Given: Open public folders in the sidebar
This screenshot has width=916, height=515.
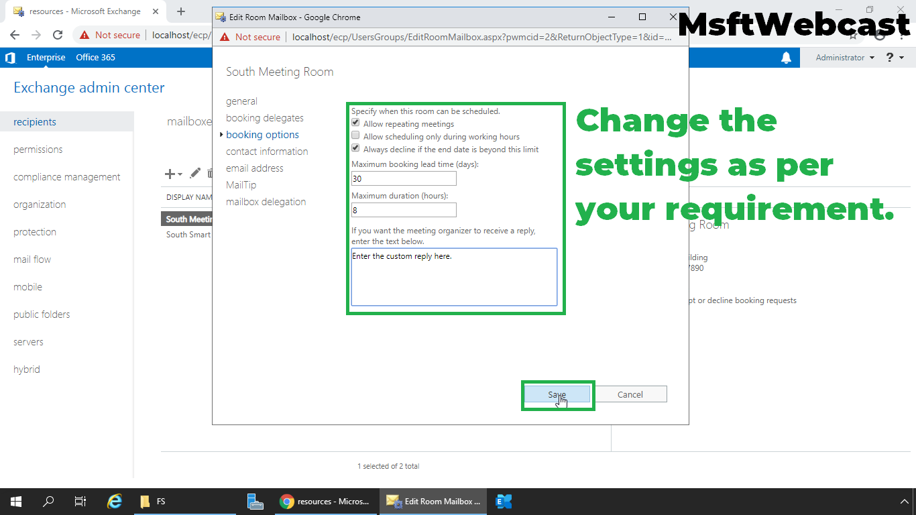Looking at the screenshot, I should (x=42, y=314).
